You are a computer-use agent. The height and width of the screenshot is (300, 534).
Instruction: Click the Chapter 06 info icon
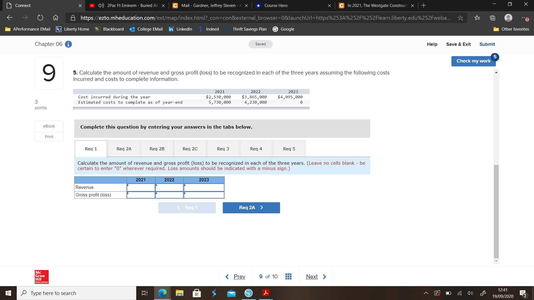[x=68, y=44]
